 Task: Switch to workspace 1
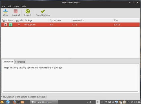point(98,102)
